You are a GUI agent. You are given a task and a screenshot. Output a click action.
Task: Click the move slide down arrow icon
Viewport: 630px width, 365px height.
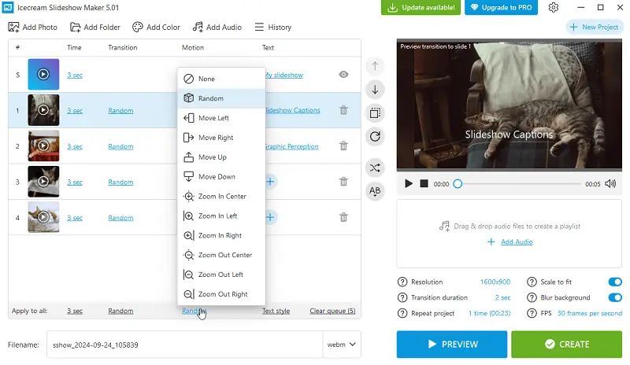click(375, 90)
